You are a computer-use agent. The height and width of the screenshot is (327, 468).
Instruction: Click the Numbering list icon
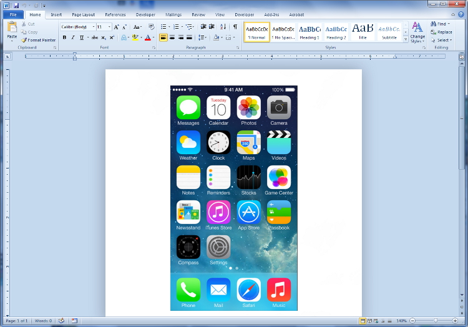click(176, 27)
